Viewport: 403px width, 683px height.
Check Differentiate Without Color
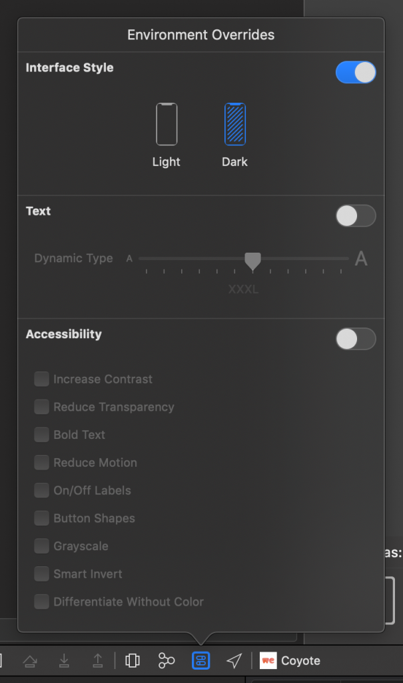click(42, 602)
